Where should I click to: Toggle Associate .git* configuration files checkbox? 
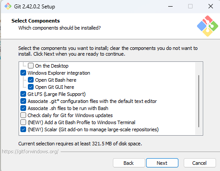coord(23,101)
